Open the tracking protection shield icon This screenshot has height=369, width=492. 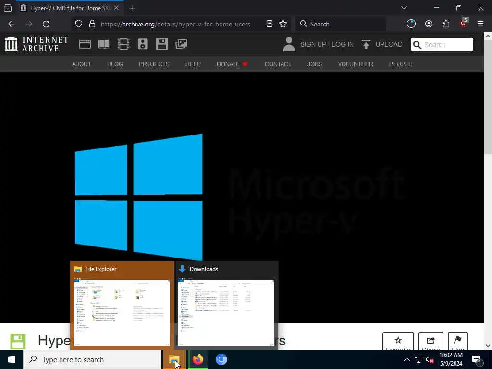coord(79,24)
